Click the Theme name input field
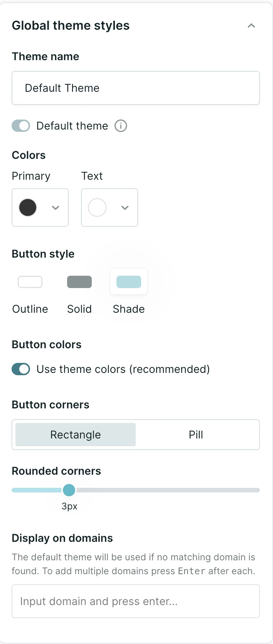This screenshot has height=644, width=273. click(136, 88)
